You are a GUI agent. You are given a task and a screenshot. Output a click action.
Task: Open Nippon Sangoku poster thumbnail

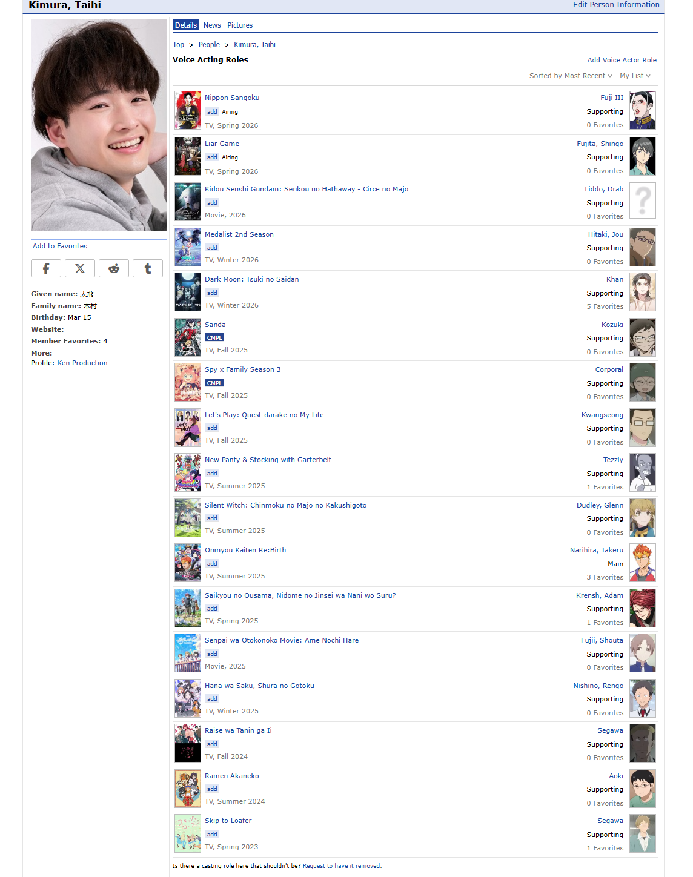click(188, 110)
